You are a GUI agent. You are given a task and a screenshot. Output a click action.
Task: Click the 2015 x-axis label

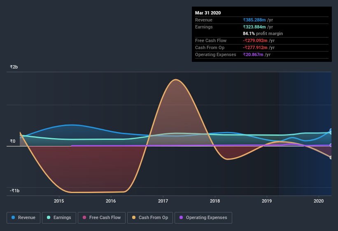click(x=59, y=201)
